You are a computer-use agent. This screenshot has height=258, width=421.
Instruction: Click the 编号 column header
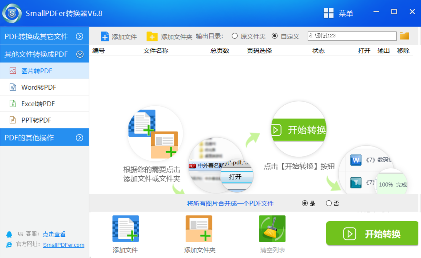pyautogui.click(x=99, y=51)
